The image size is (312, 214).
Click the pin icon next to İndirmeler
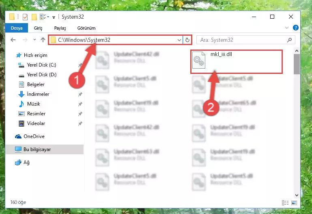80,94
